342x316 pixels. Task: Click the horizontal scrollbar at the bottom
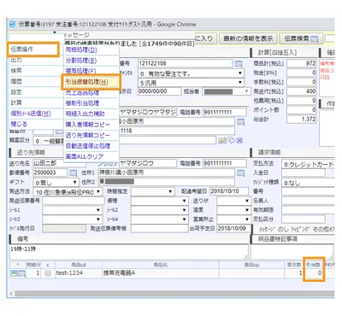point(174,294)
